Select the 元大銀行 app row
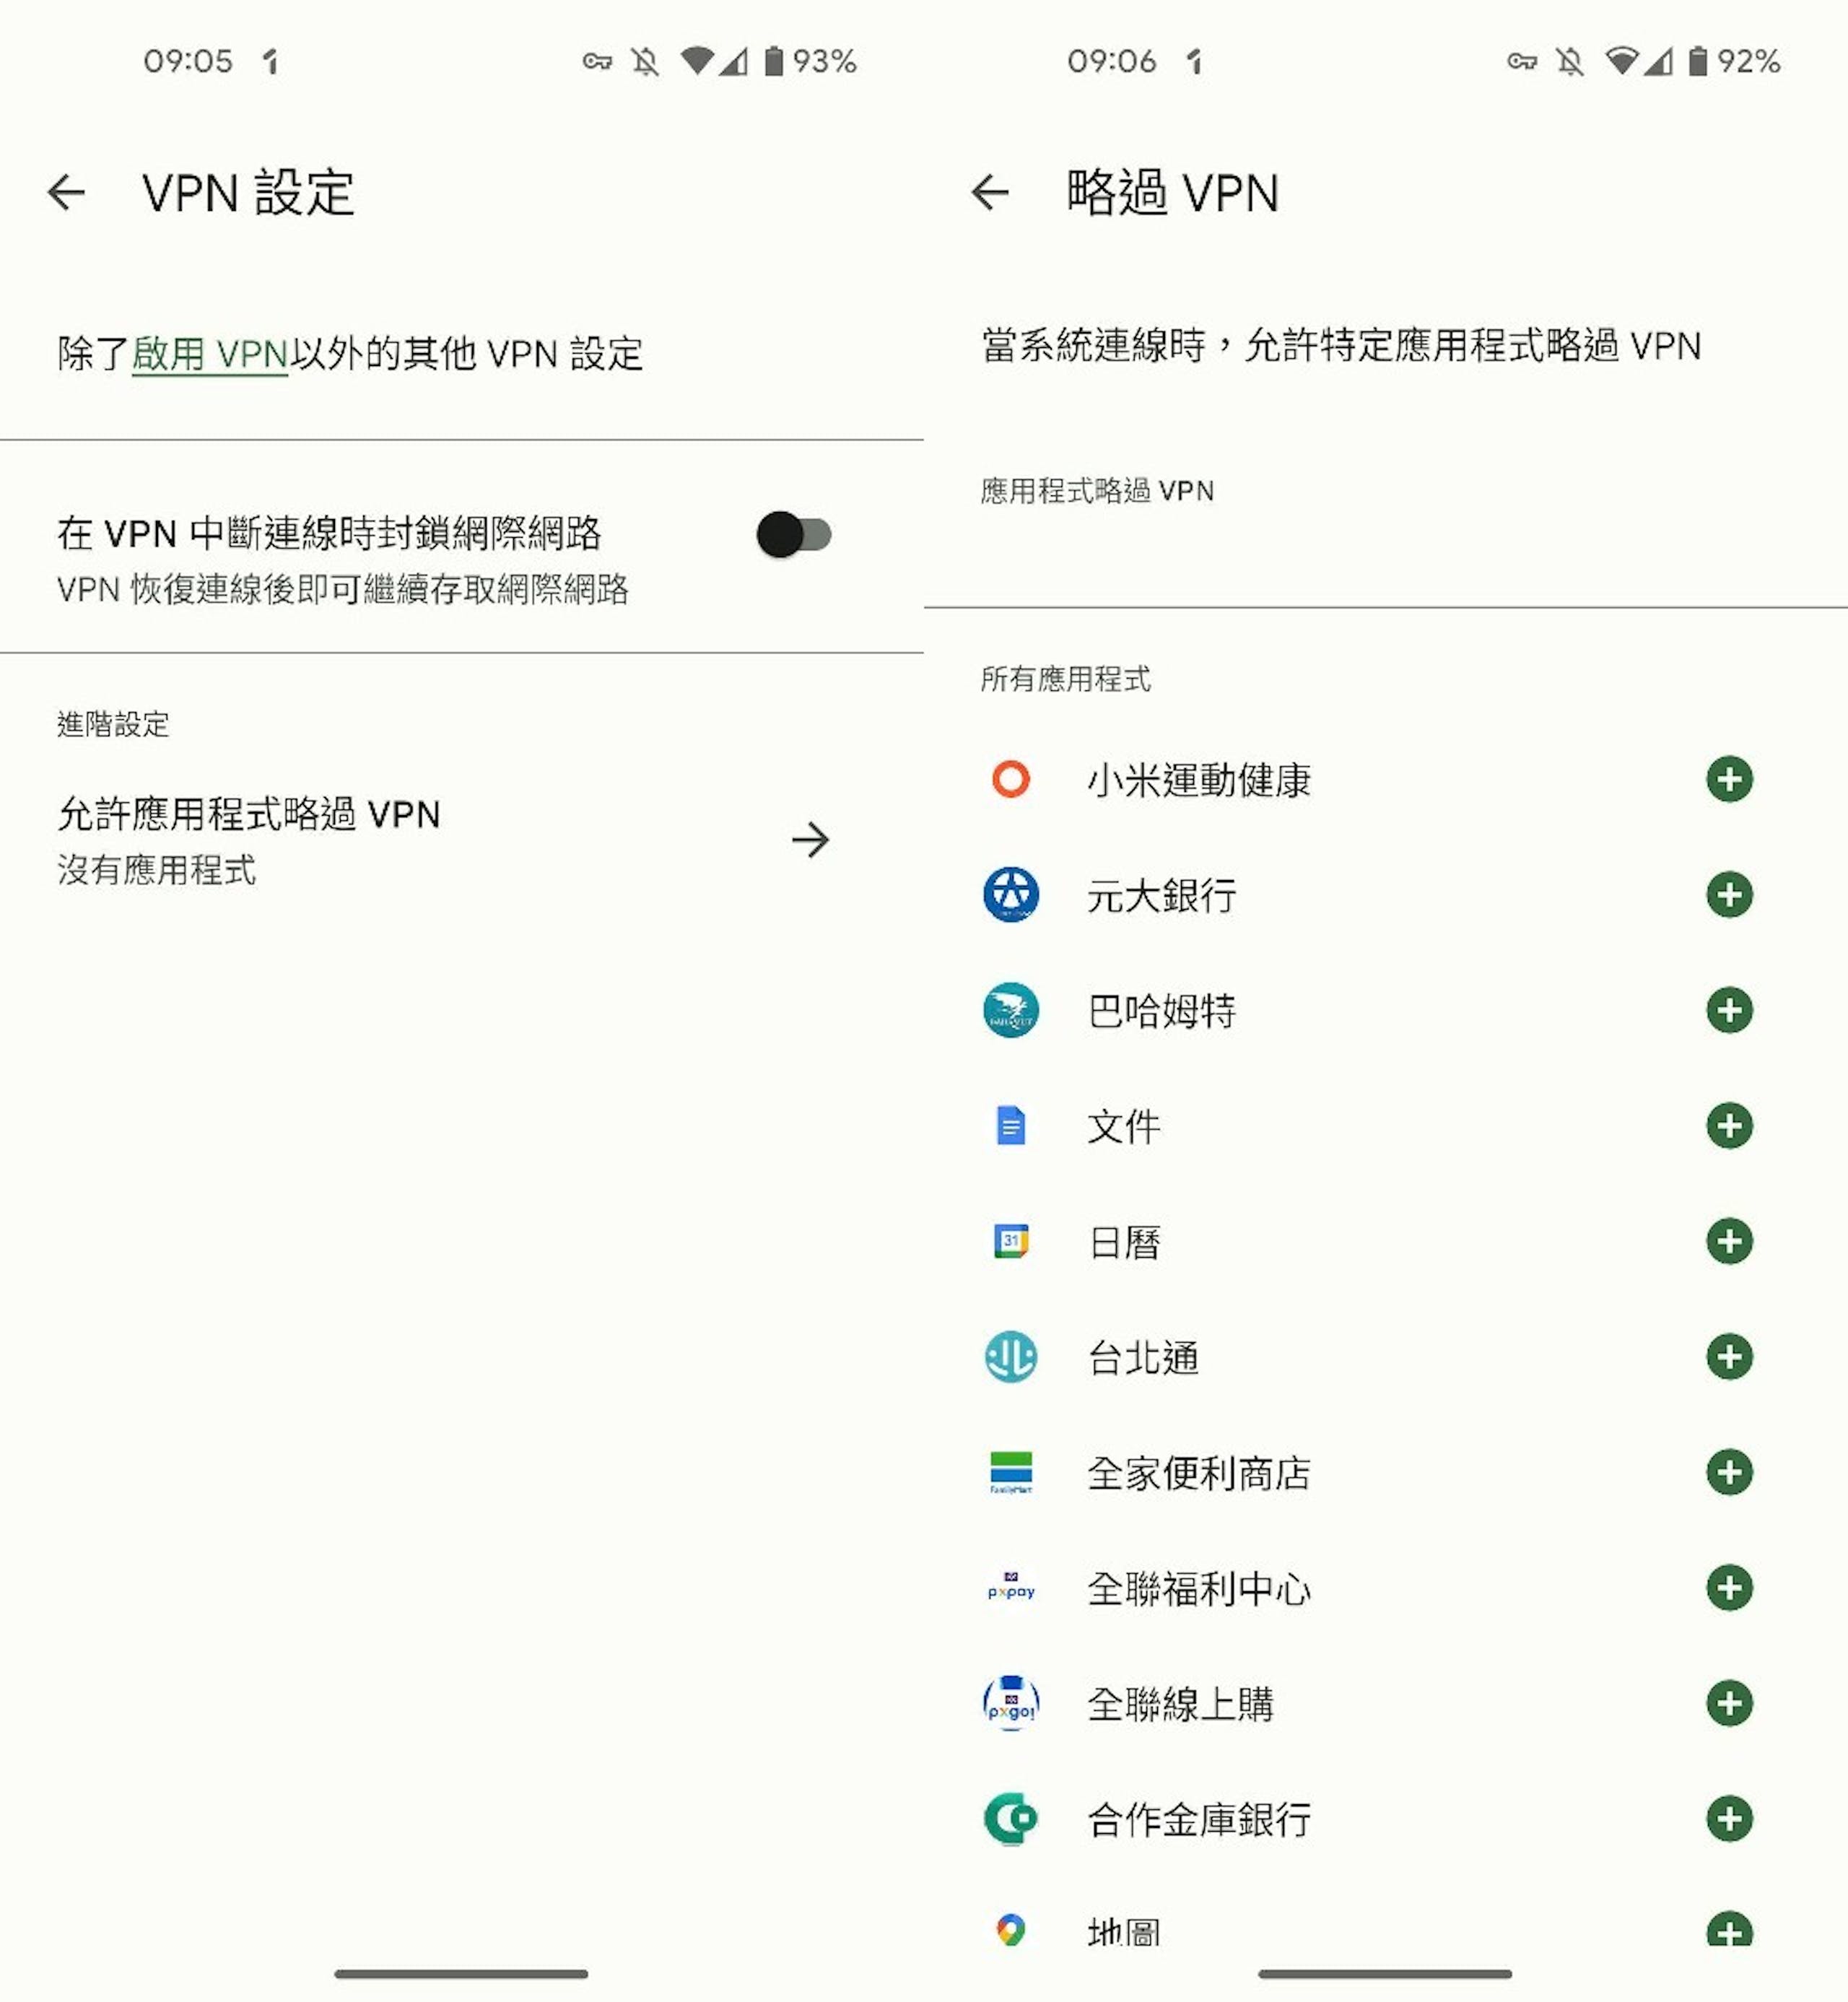Screen dimensions: 1848x2002 (x=1386, y=894)
